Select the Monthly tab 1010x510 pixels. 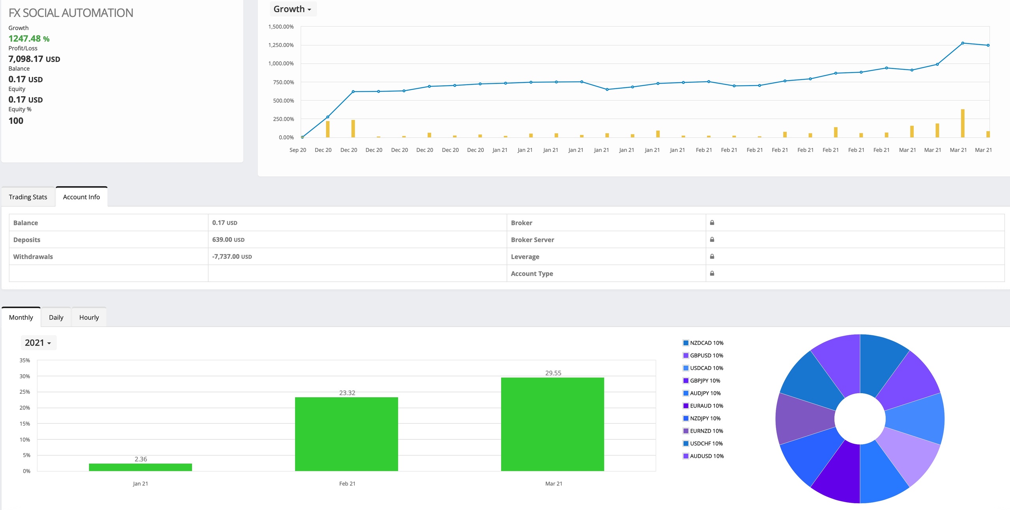21,318
